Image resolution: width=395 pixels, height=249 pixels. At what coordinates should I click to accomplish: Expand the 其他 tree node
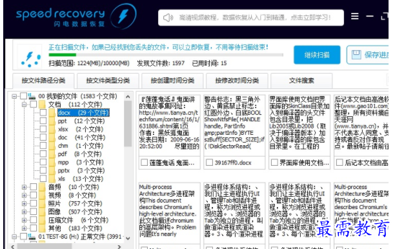click(24, 228)
